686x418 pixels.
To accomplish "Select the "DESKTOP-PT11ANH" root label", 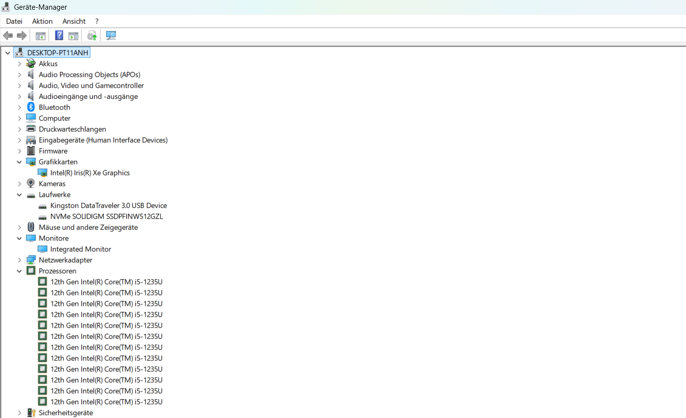I will (x=58, y=52).
